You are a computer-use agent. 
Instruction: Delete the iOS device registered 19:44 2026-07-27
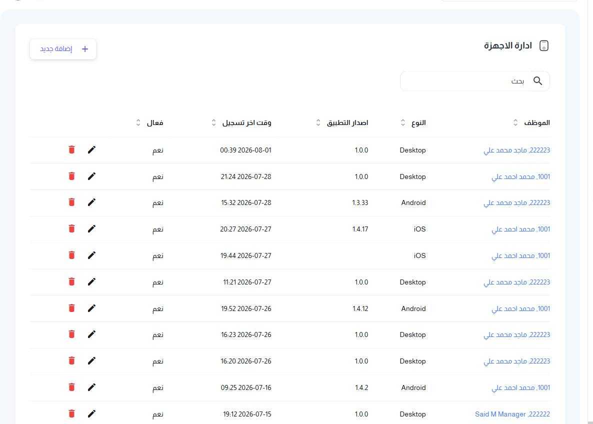click(71, 255)
